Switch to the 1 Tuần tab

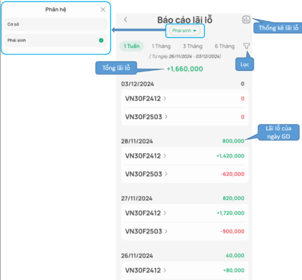pos(131,46)
